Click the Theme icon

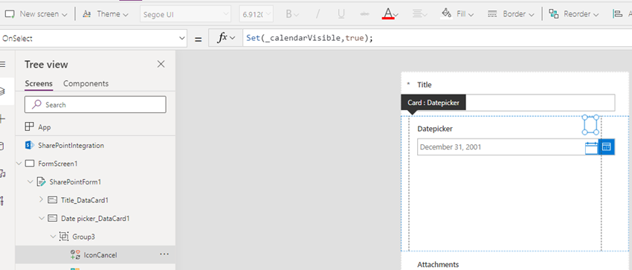(x=87, y=14)
